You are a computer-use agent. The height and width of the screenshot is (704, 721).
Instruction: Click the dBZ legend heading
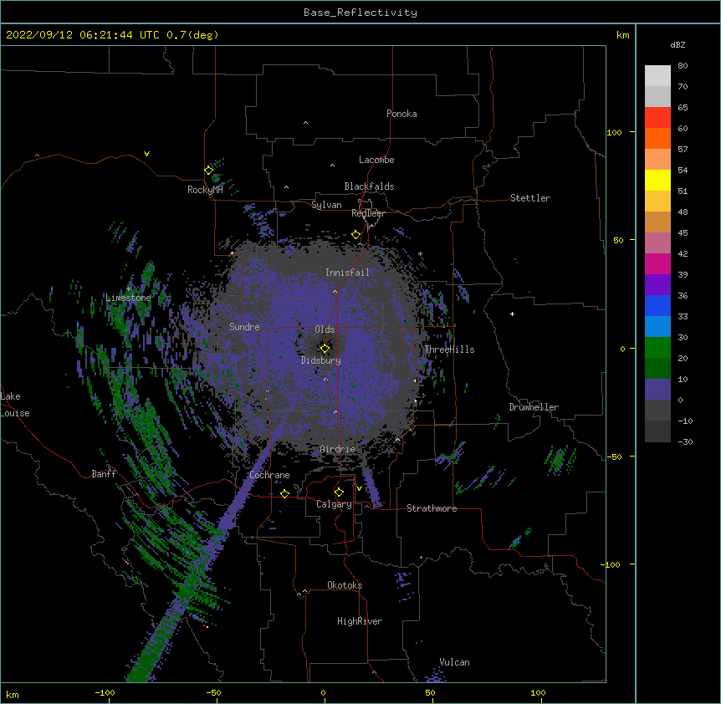coord(678,45)
